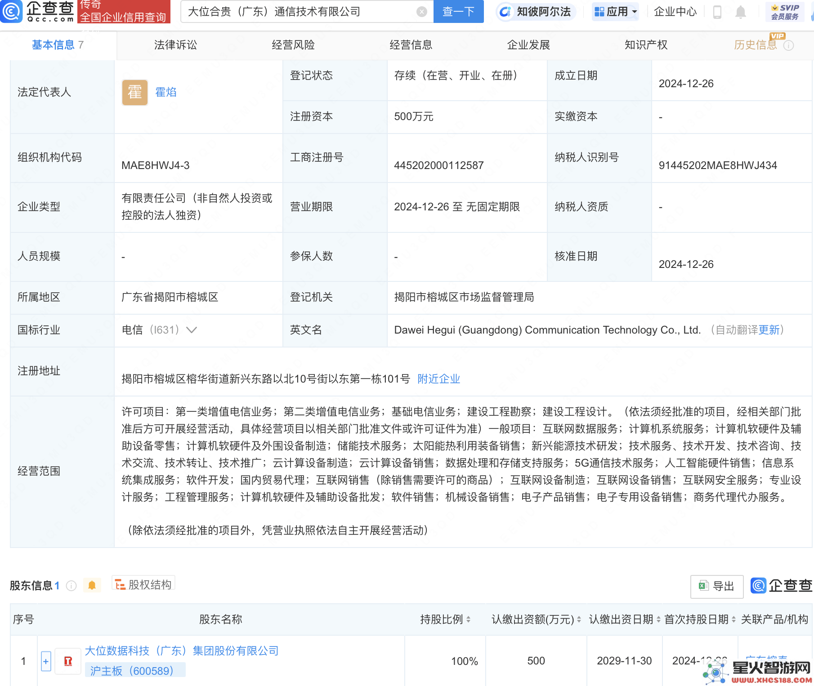
Task: Click the 查一下 search button
Action: coord(459,12)
